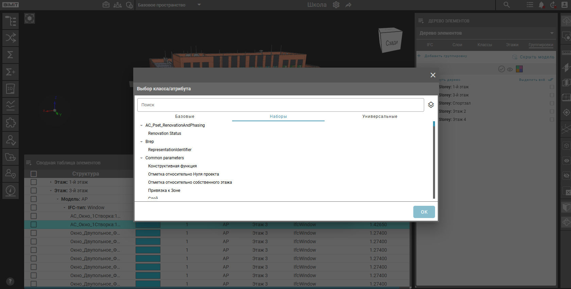Screen dimensions: 571x289
Task: Click the shuffle arrows icon in left sidebar
Action: tap(11, 38)
